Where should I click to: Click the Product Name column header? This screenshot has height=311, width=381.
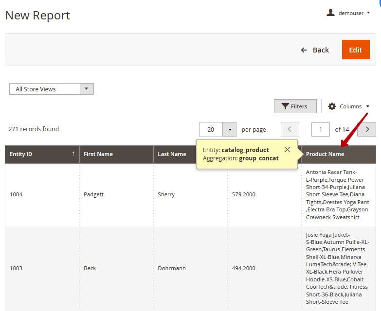[x=325, y=154]
